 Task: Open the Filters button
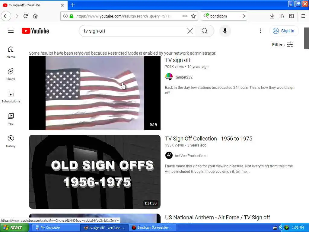(282, 45)
